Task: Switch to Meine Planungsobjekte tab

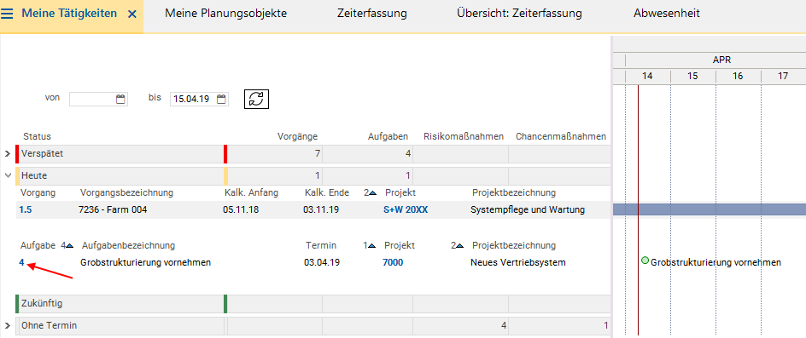Action: 225,14
